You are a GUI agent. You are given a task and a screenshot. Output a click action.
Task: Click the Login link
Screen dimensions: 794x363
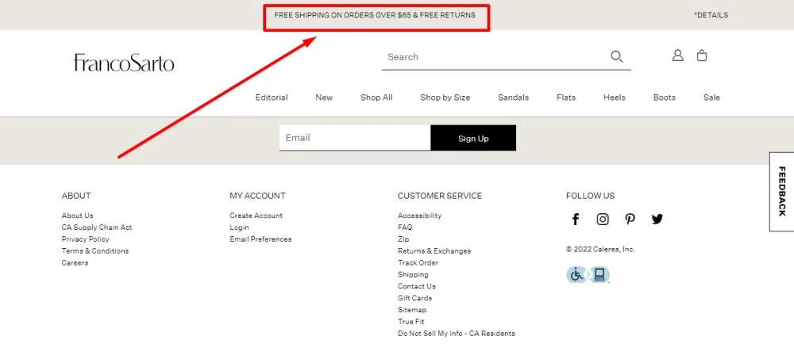point(240,227)
